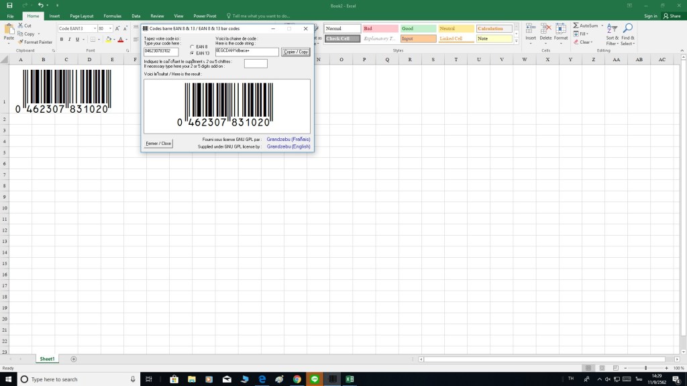This screenshot has height=386, width=687.
Task: Click the add new sheet plus icon
Action: click(74, 359)
